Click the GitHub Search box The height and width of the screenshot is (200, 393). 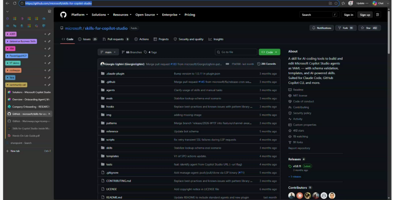coord(320,15)
